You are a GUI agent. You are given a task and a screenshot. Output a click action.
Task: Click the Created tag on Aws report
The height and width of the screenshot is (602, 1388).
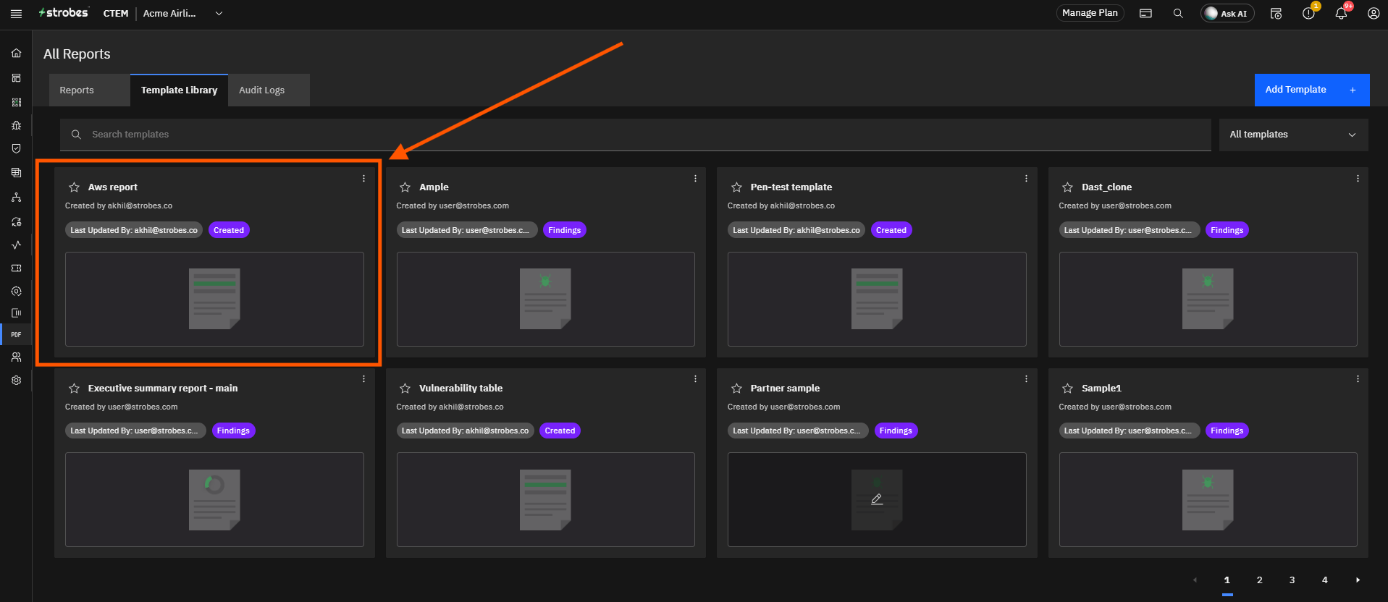(x=229, y=230)
